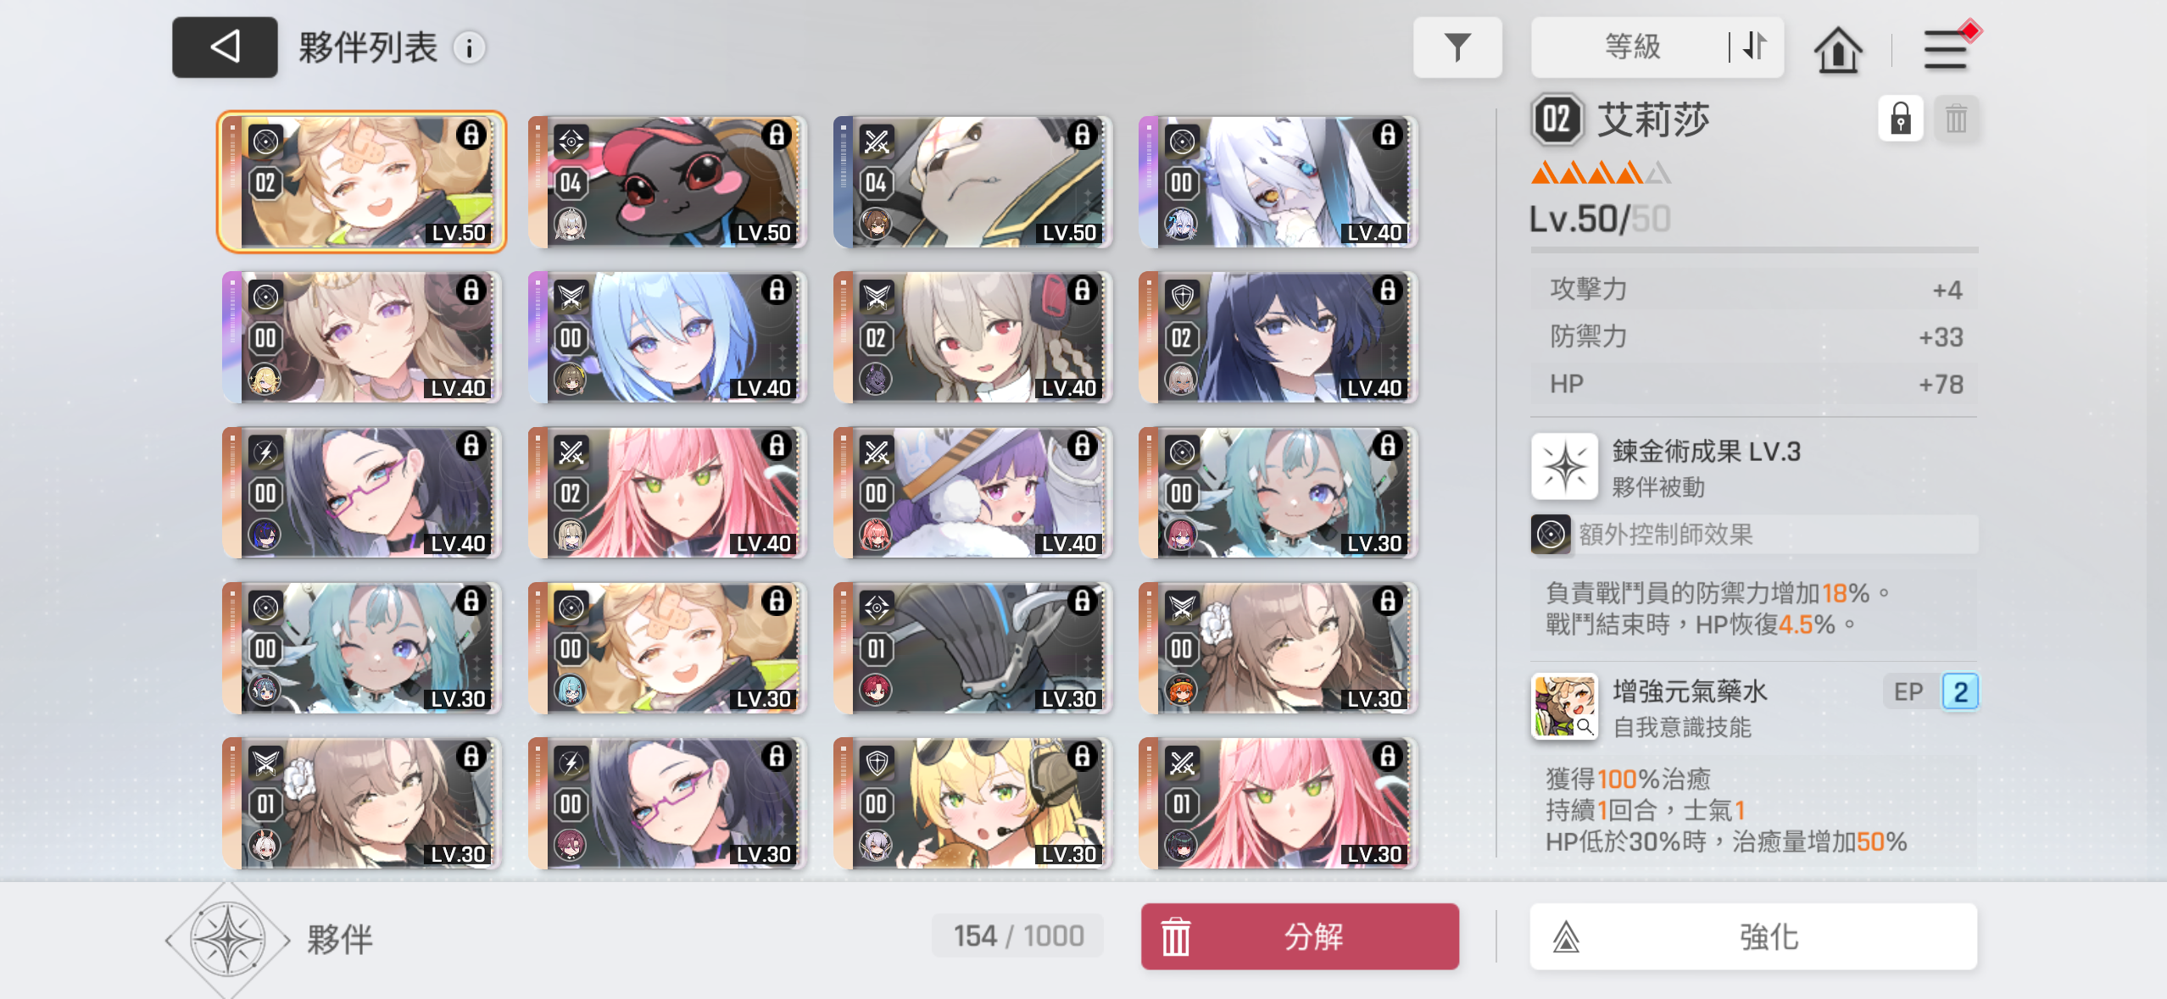The image size is (2167, 999).
Task: Click the red 分解 button
Action: click(x=1300, y=936)
